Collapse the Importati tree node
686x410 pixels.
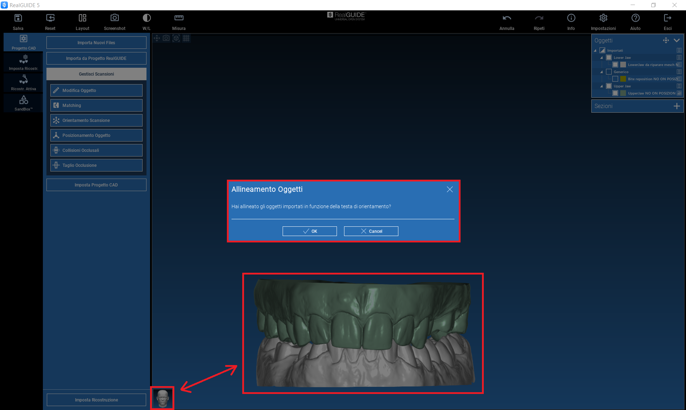(x=595, y=51)
